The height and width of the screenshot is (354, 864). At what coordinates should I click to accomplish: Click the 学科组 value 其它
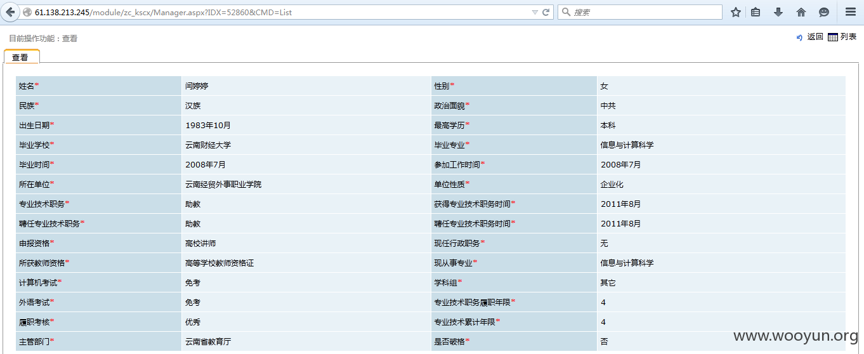click(x=608, y=282)
